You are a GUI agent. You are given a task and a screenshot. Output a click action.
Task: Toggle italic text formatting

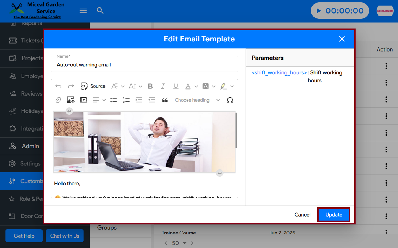click(163, 86)
